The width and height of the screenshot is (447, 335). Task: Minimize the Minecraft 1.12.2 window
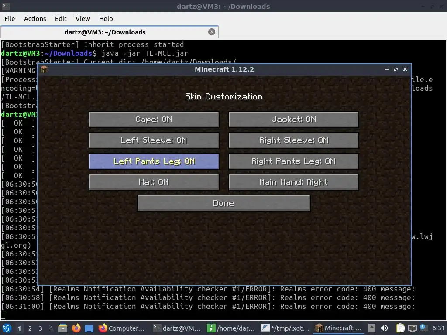[x=387, y=69]
